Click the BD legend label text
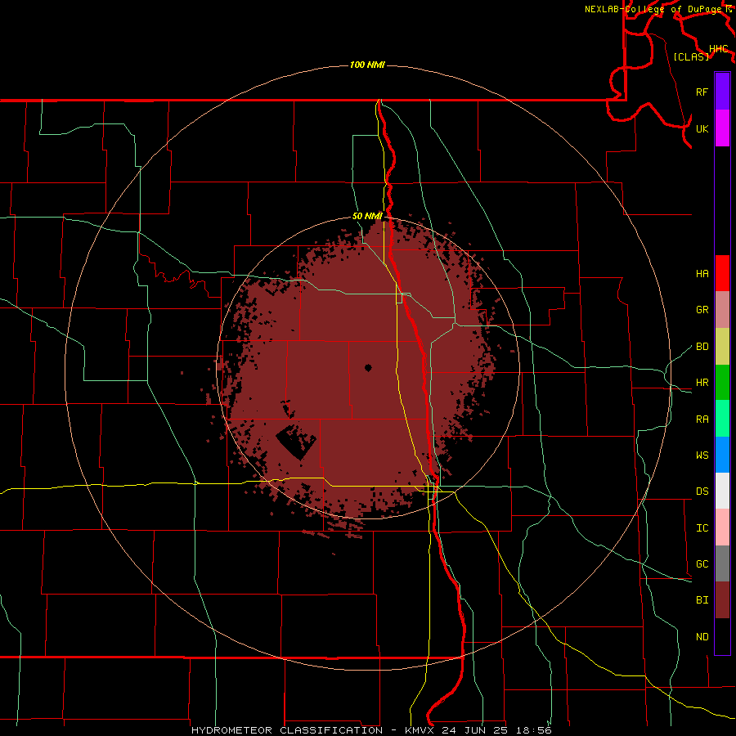Screen dimensions: 736x736 pyautogui.click(x=702, y=347)
